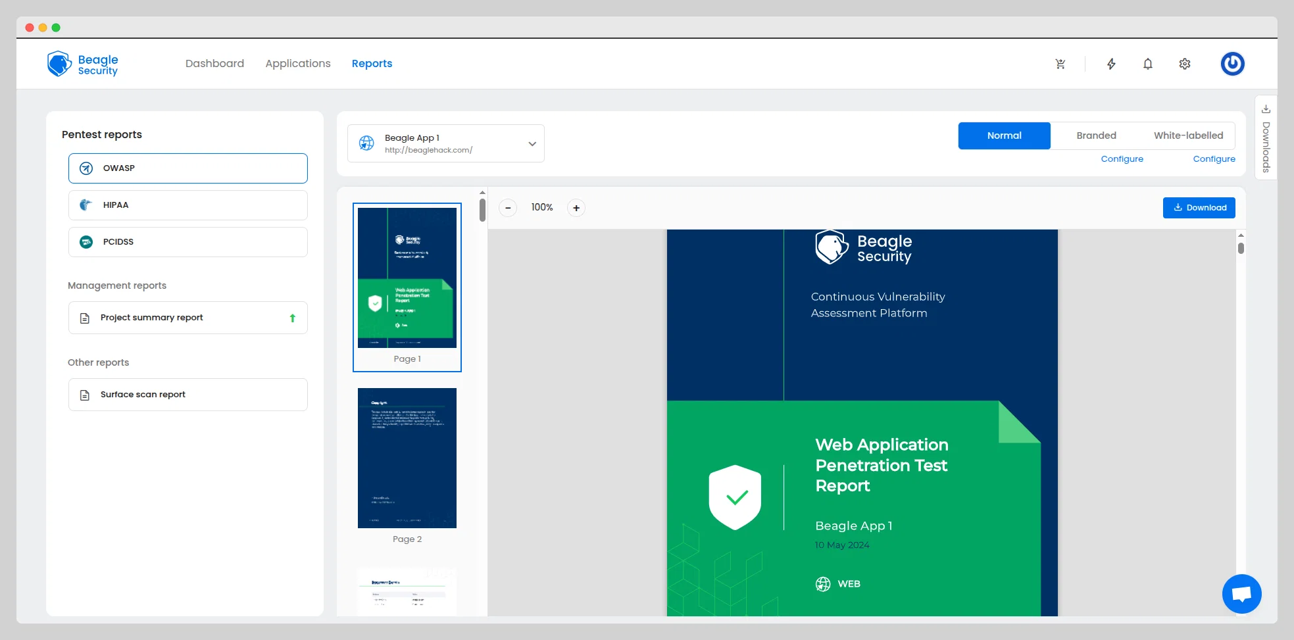
Task: Open the Surface scan report
Action: coord(187,395)
